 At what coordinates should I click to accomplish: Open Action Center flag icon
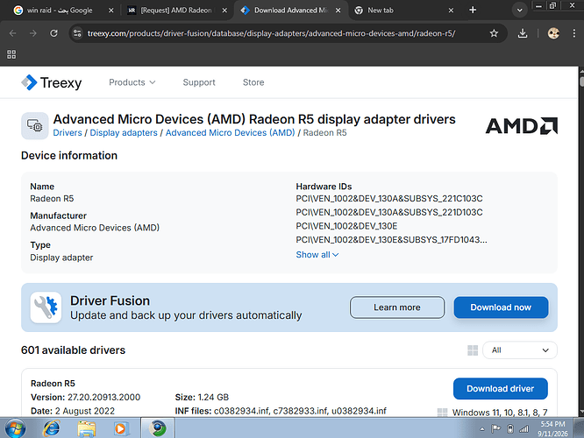(x=495, y=429)
